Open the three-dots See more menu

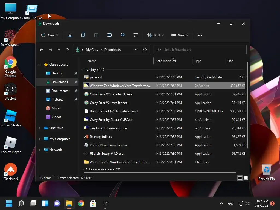[200, 35]
